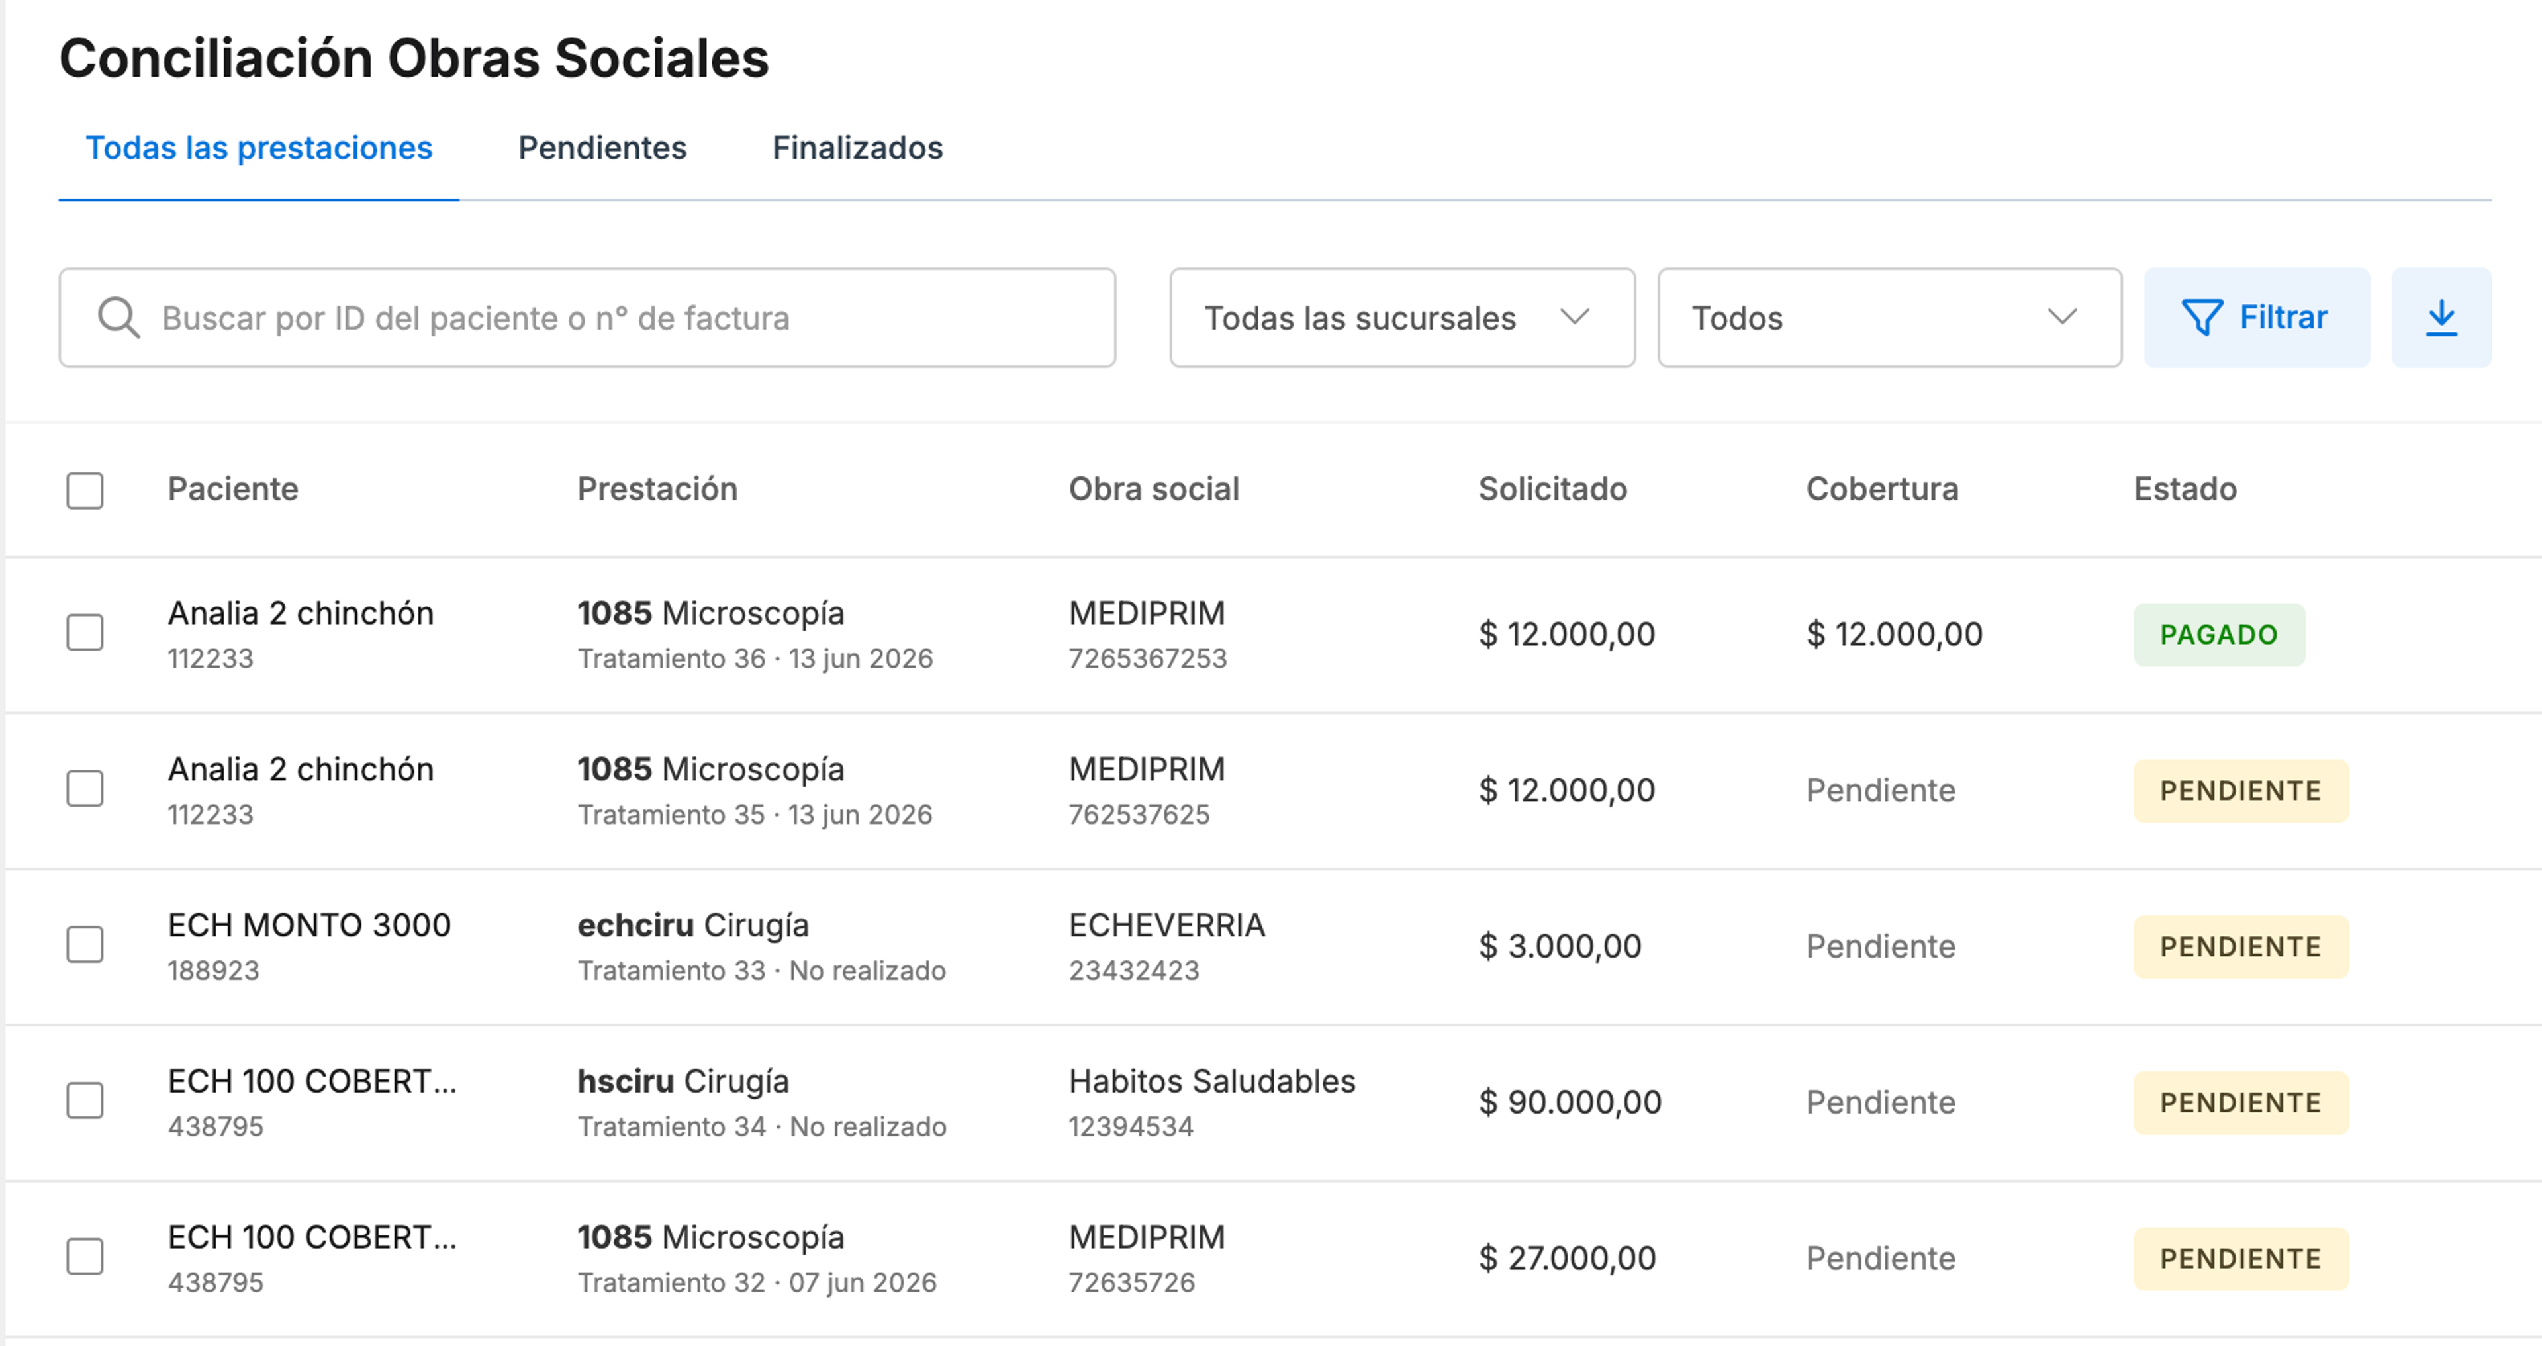The image size is (2542, 1346).
Task: Click the PAGADO status badge
Action: (x=2220, y=635)
